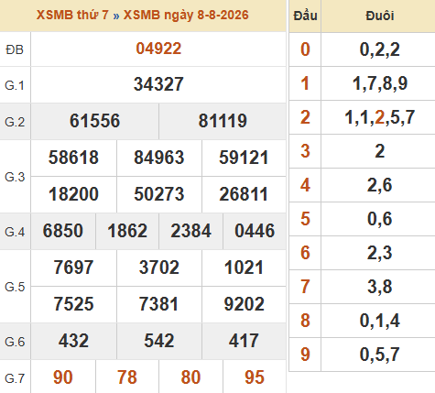Open the 'XSMB thứ 7' link
The height and width of the screenshot is (393, 435).
coord(72,15)
